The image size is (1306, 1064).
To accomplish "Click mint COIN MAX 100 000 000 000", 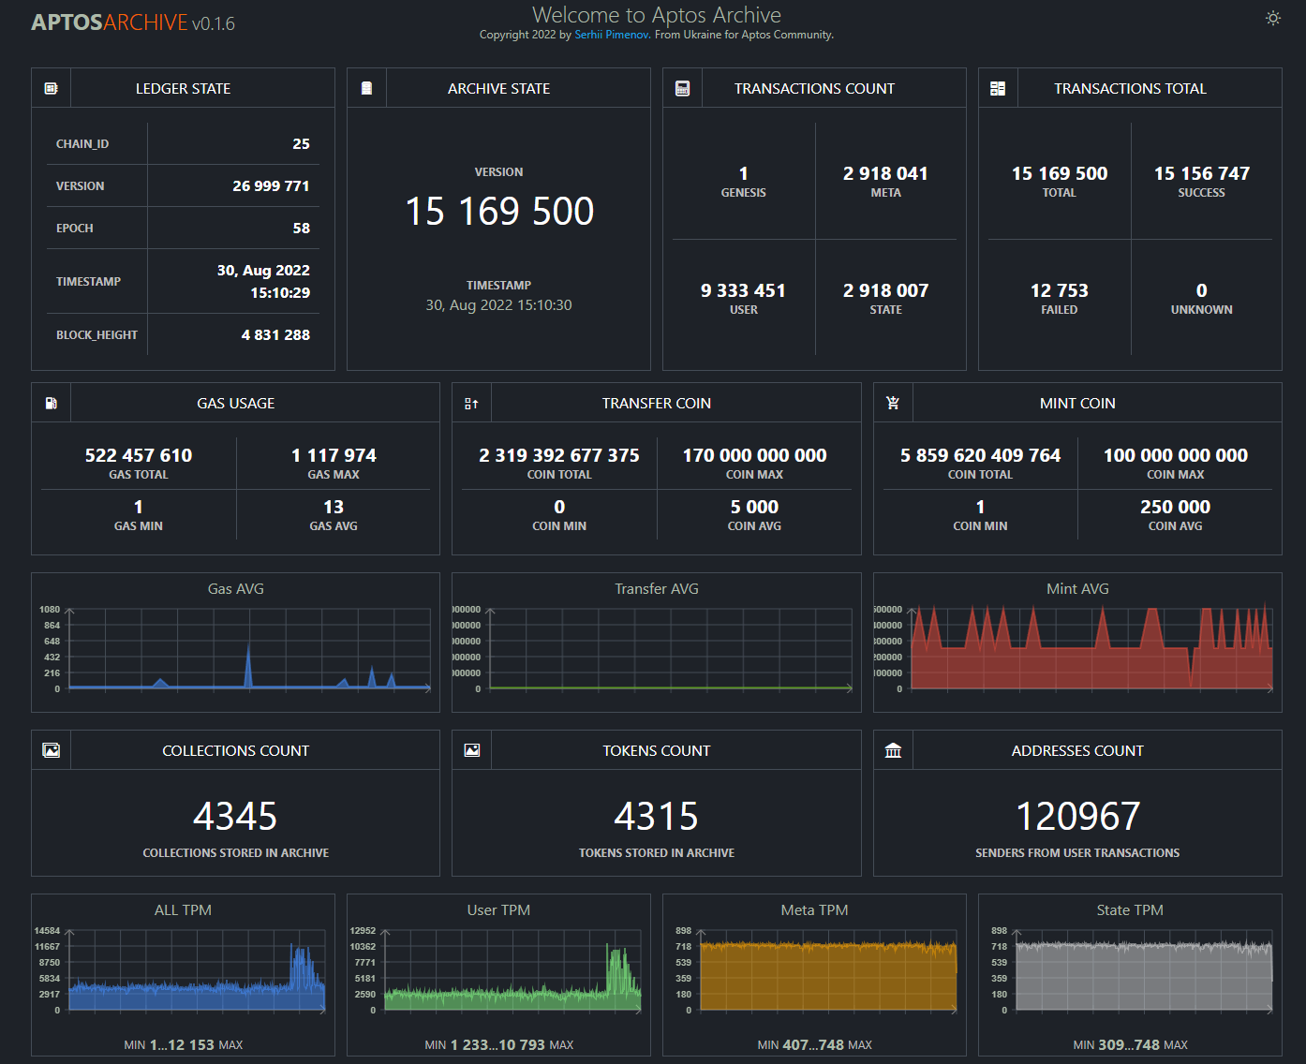I will click(1175, 455).
